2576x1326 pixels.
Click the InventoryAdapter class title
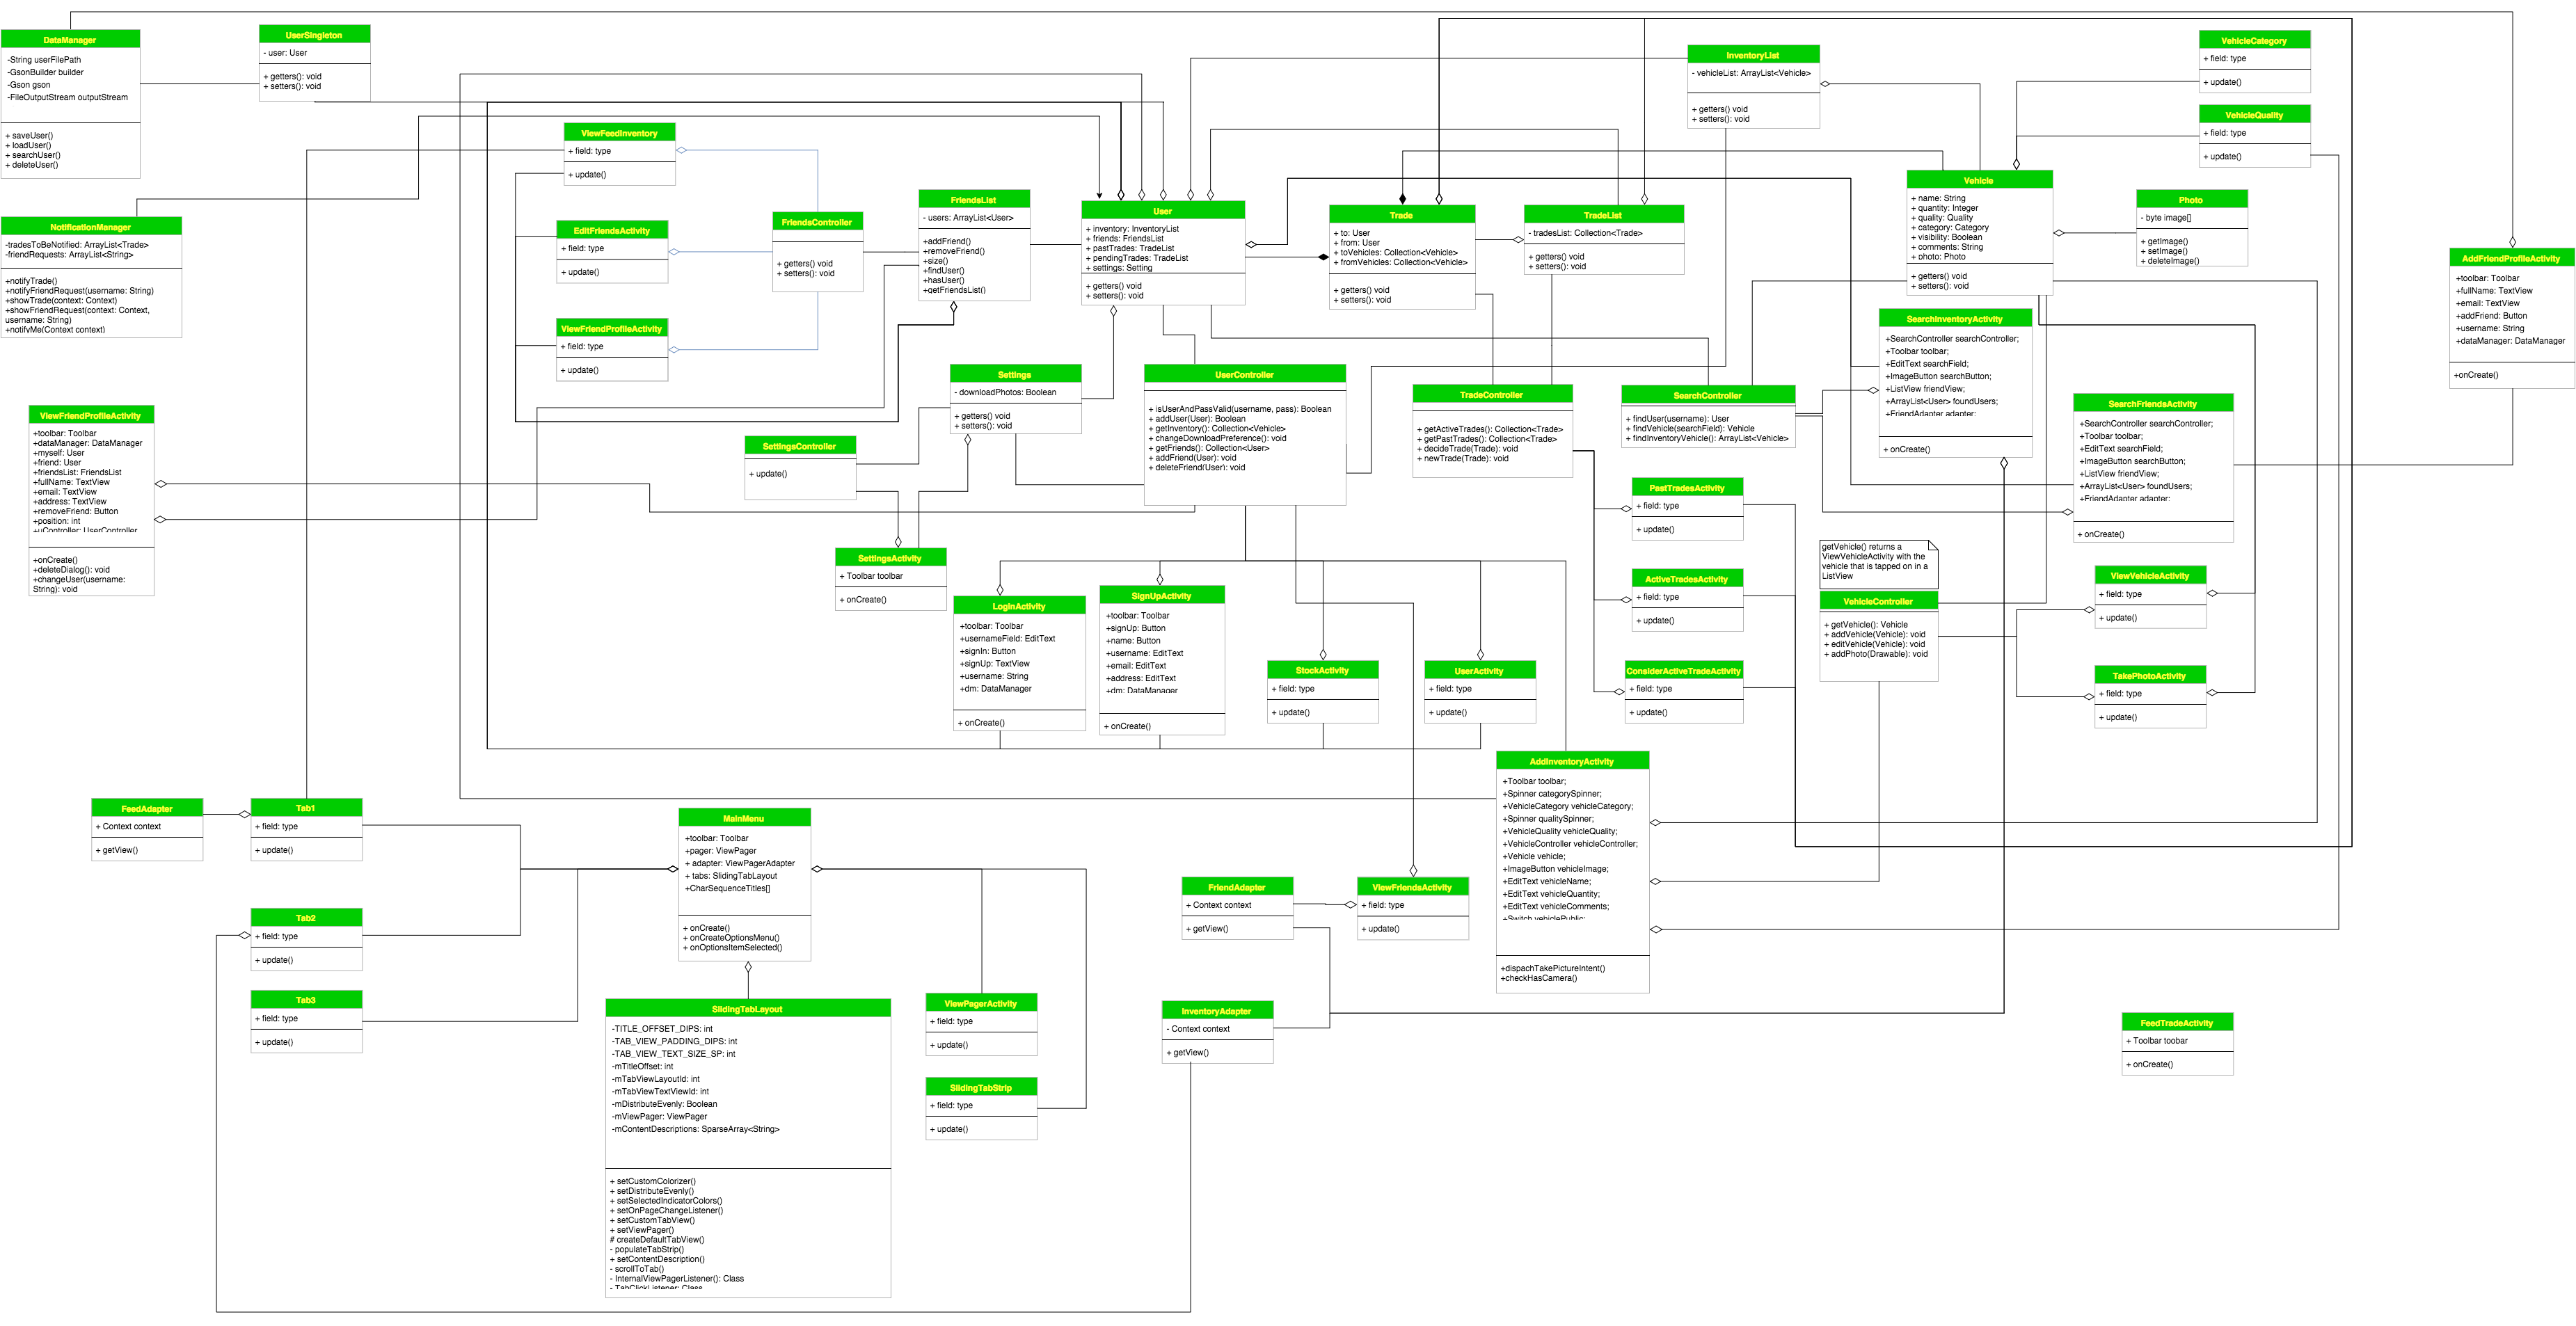coord(1216,1011)
